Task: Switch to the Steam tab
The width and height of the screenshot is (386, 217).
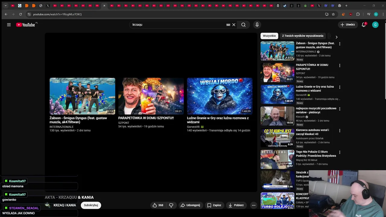Action: 285,5
